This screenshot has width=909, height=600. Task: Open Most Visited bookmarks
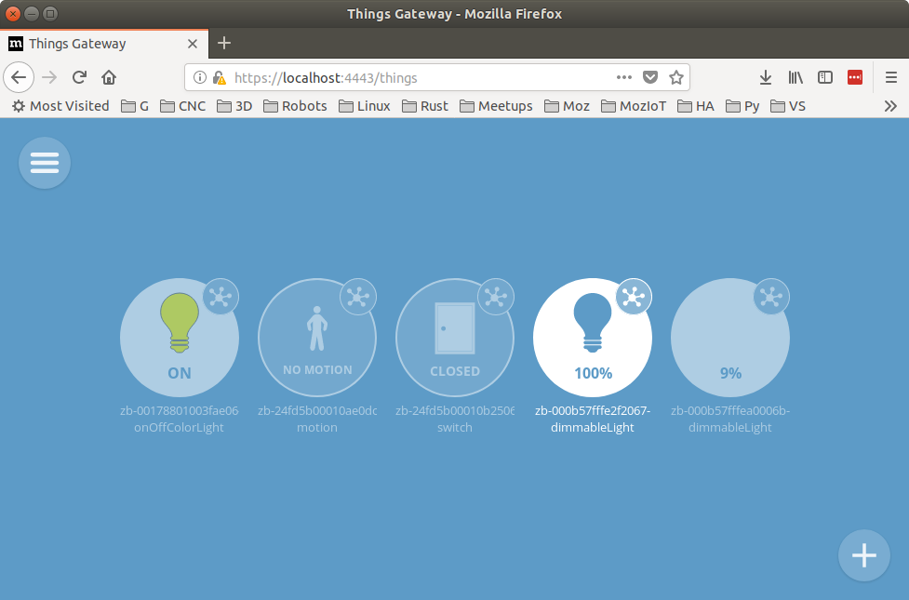[60, 106]
